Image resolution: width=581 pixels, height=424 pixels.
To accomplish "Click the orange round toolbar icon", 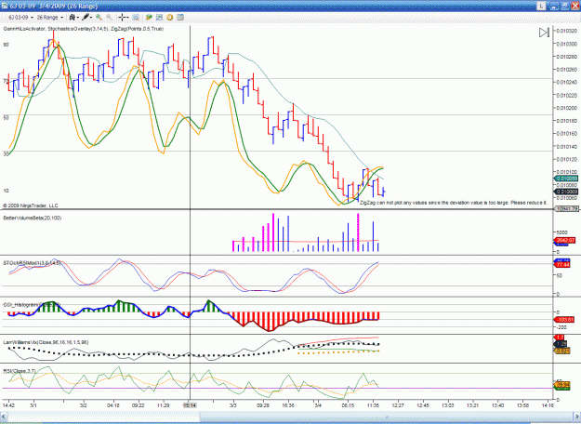I will (x=170, y=17).
